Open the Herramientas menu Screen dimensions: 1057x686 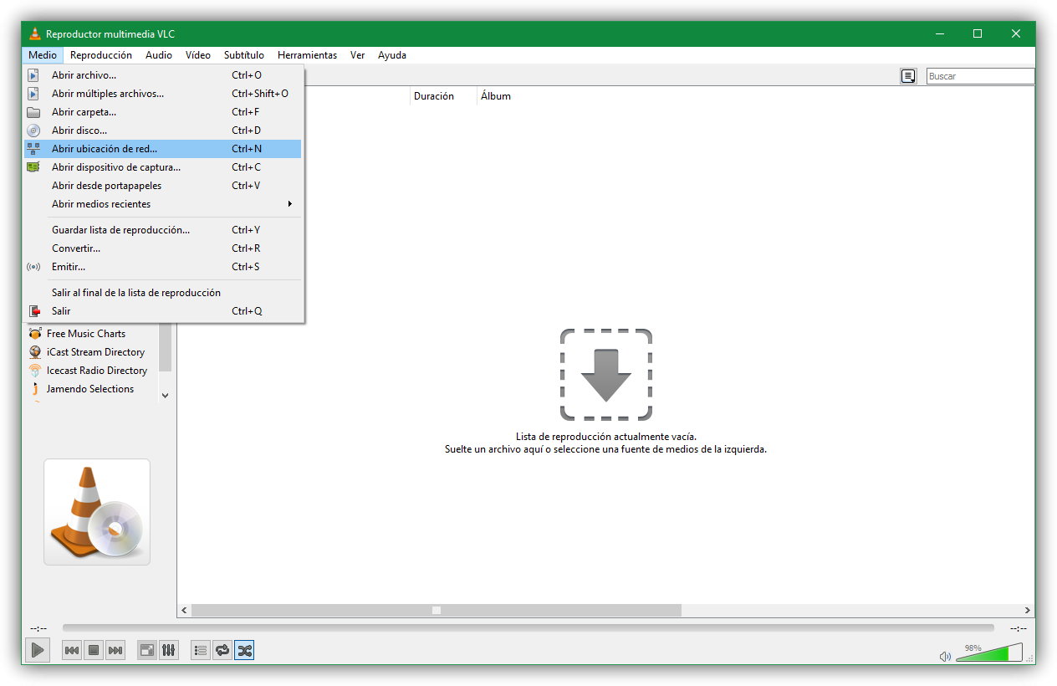307,55
